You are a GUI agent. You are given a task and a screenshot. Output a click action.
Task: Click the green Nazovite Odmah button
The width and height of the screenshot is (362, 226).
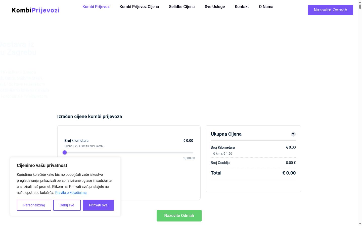click(179, 216)
